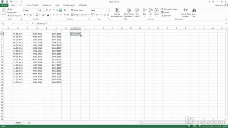Center text horizontally in cell
The width and height of the screenshot is (228, 128).
click(x=57, y=15)
